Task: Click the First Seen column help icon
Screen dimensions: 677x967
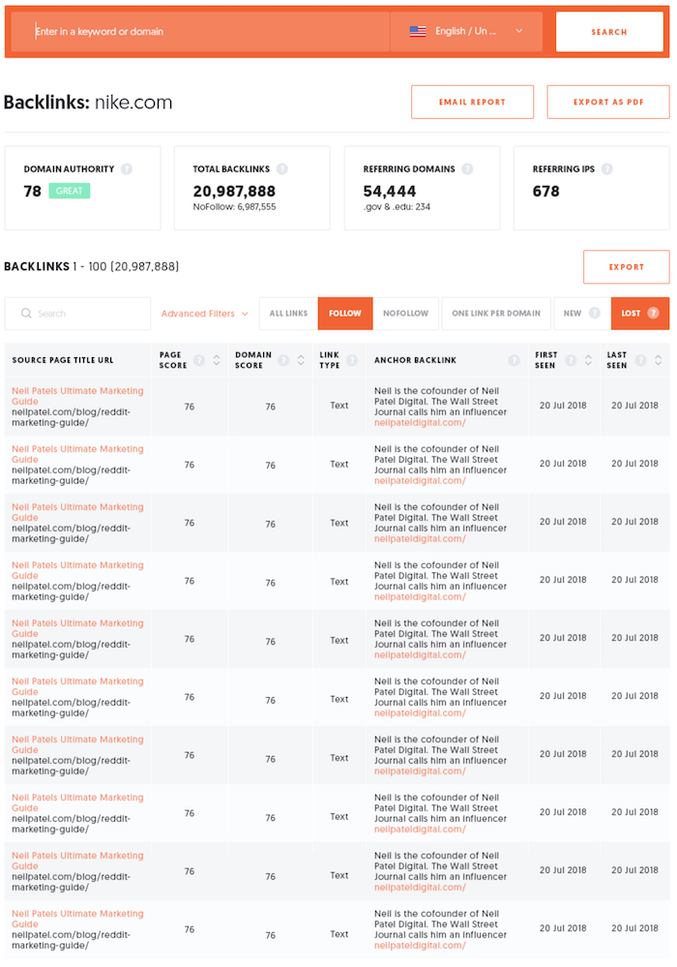Action: [571, 360]
